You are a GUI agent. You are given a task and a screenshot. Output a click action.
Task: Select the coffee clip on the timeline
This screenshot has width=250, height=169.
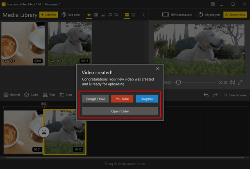pyautogui.click(x=23, y=132)
